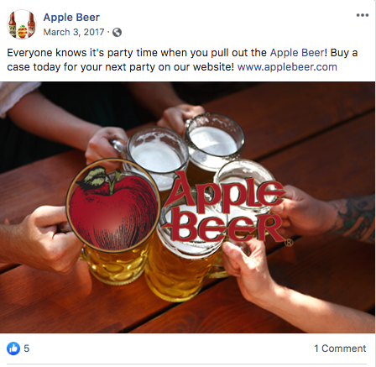The width and height of the screenshot is (376, 367).
Task: Click the Apple Beer red logo text in image
Action: [x=225, y=207]
